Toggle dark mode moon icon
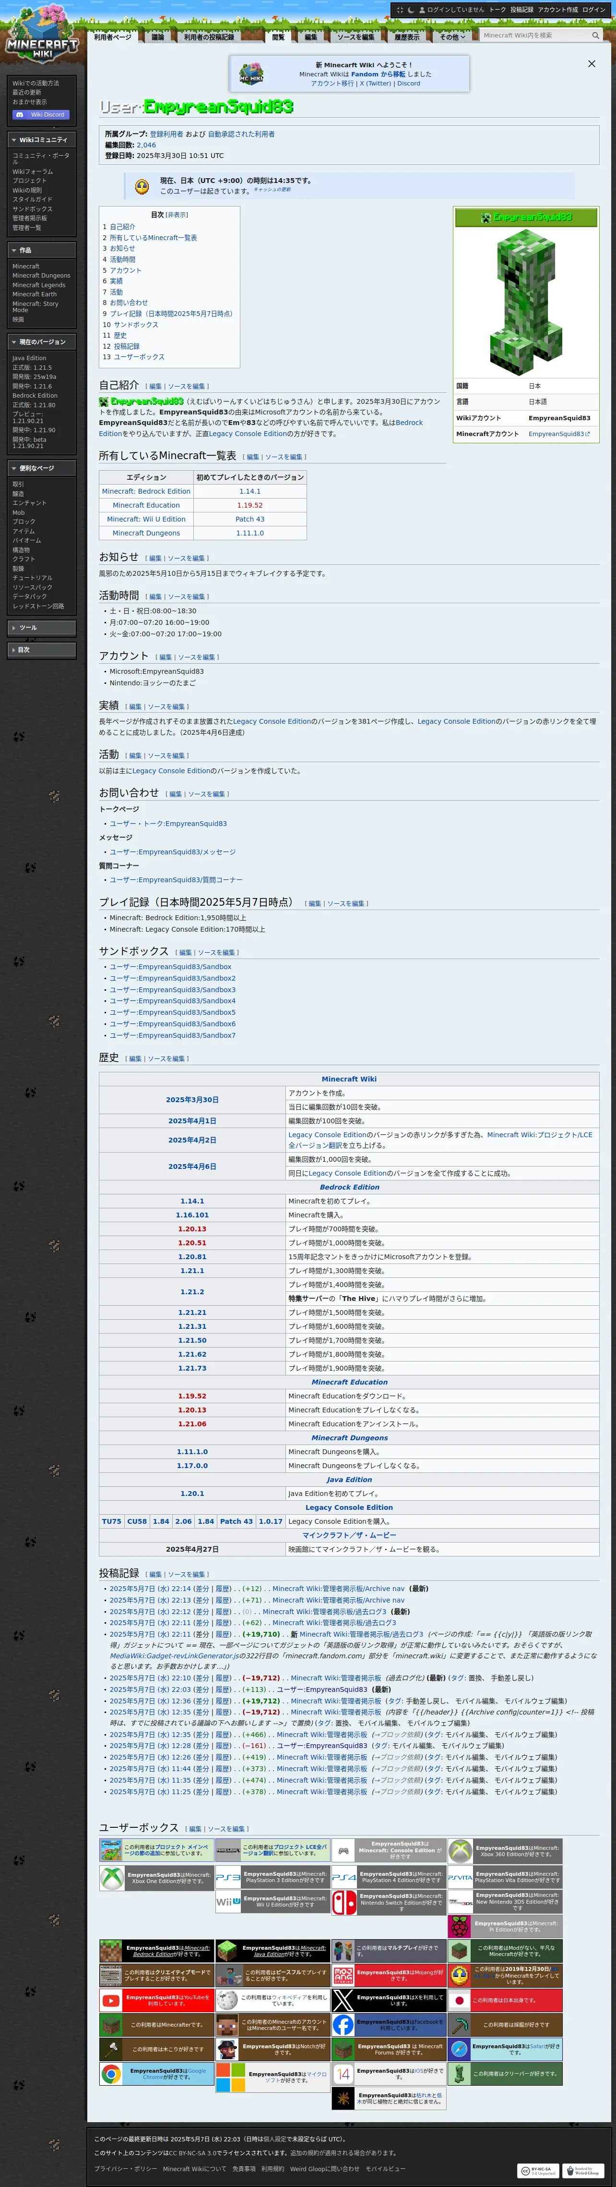 [411, 9]
